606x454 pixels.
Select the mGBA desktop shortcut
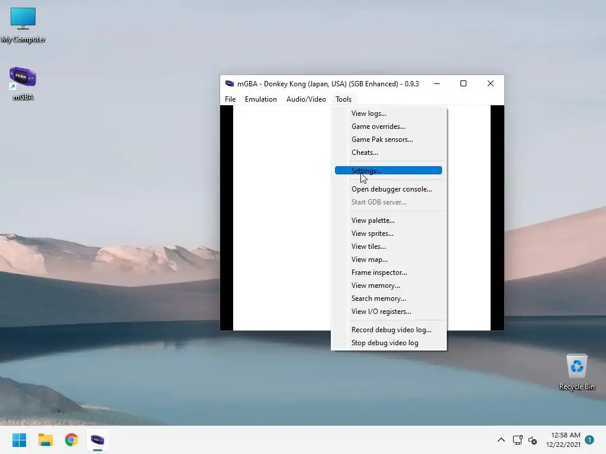click(23, 83)
